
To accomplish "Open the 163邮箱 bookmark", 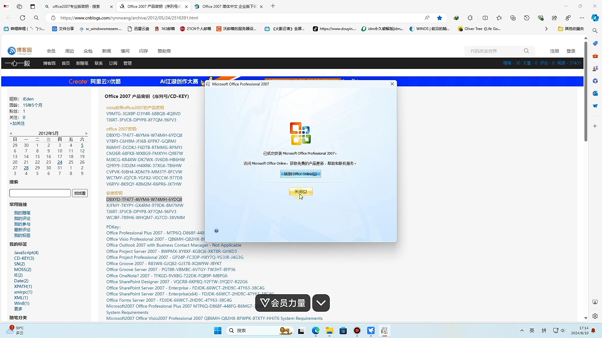I will click(165, 29).
